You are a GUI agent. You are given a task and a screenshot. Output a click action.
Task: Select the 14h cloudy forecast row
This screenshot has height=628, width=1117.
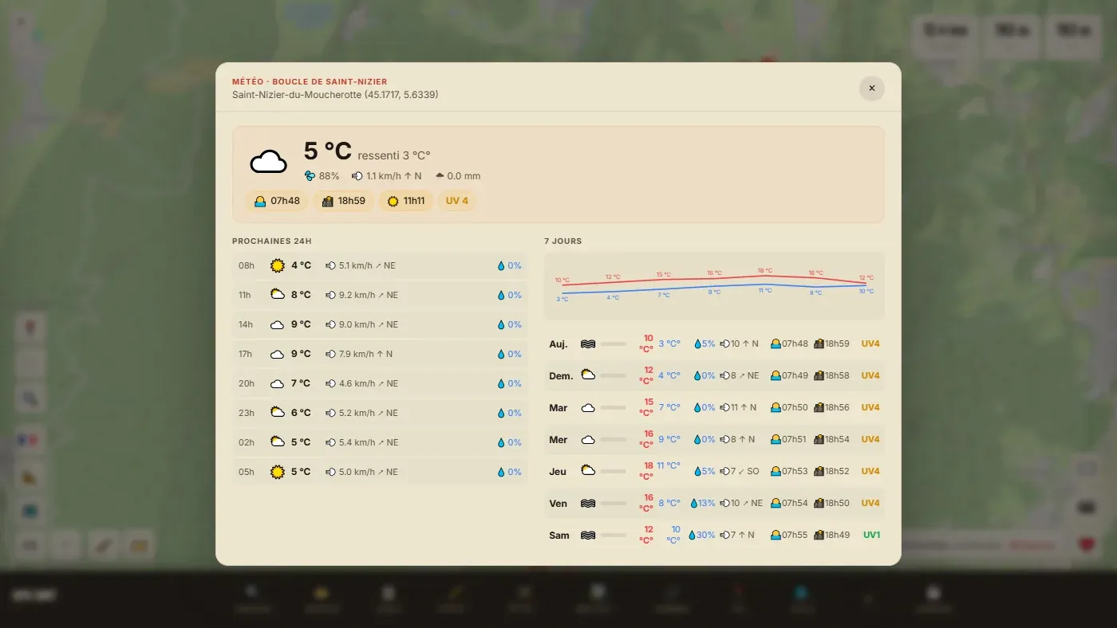click(380, 324)
